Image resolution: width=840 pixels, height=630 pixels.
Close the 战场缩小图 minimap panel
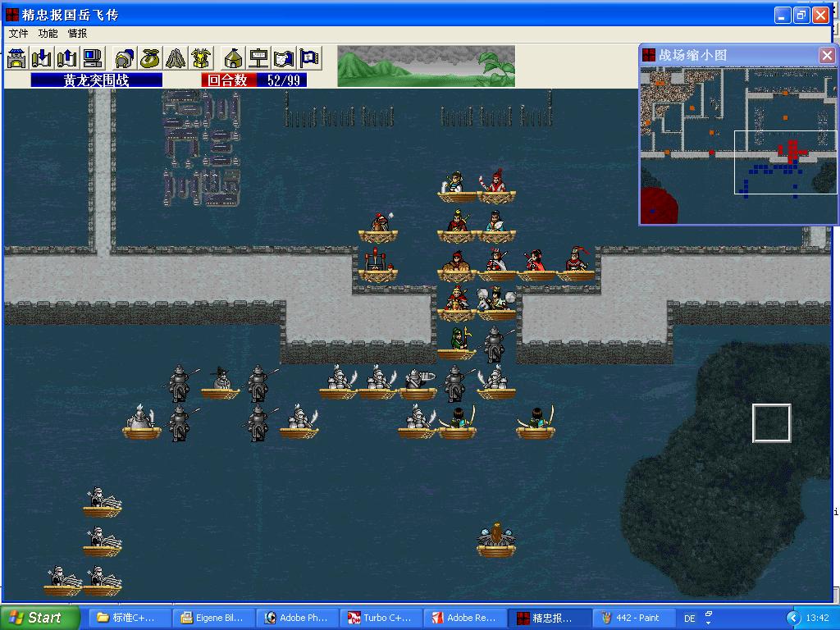tap(827, 55)
